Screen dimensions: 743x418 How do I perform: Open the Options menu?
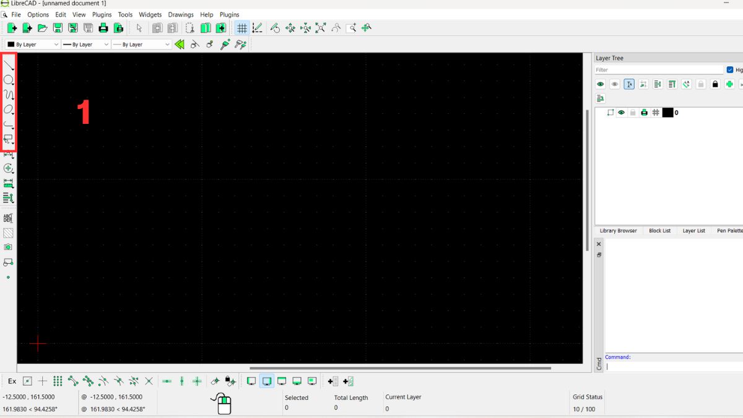coord(38,14)
